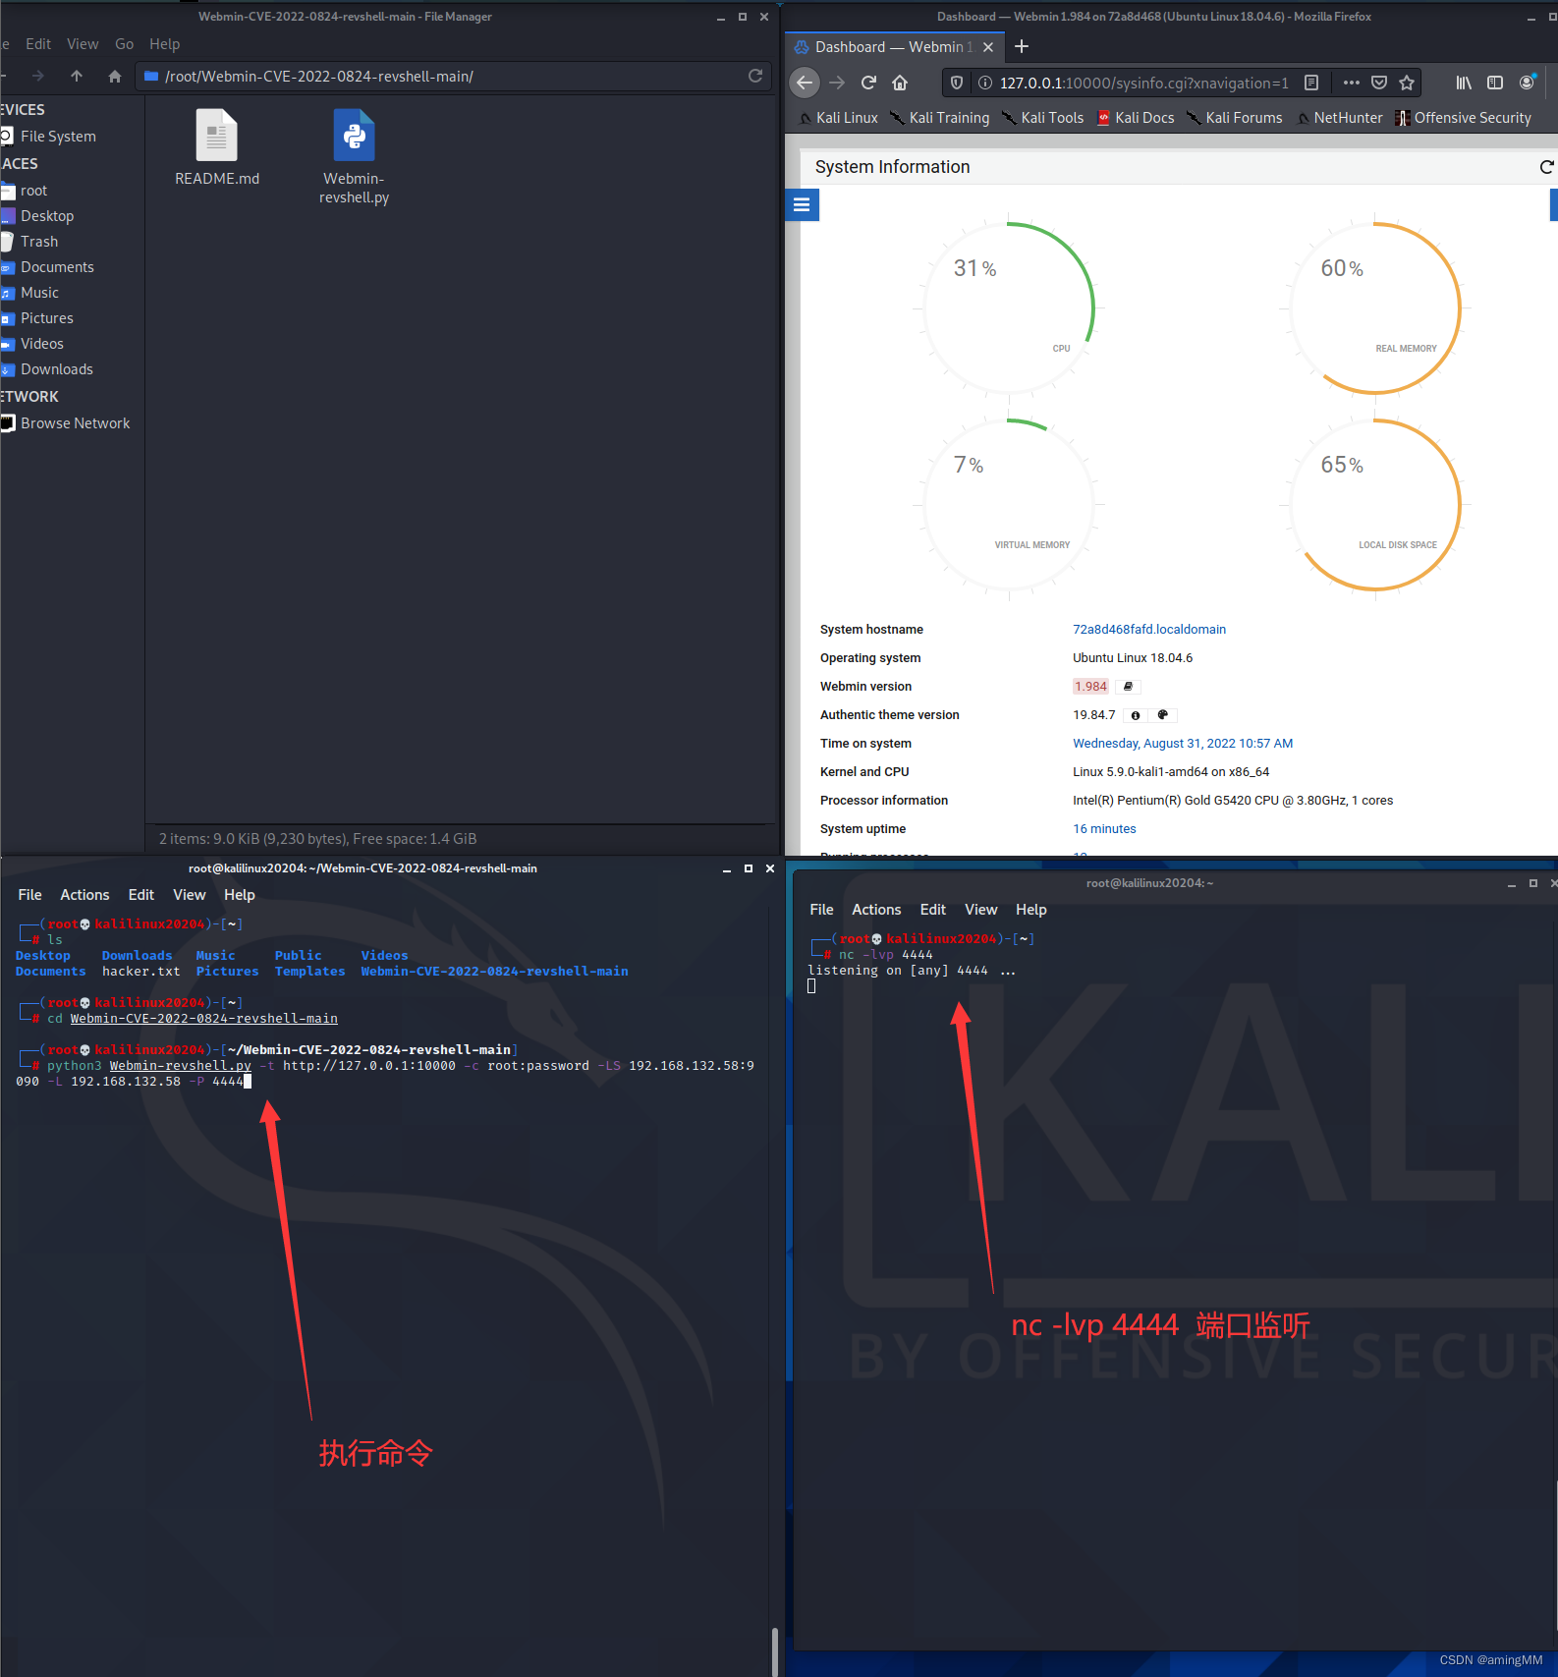Open View menu in right terminal
Screen dimensions: 1558x1677
980,910
